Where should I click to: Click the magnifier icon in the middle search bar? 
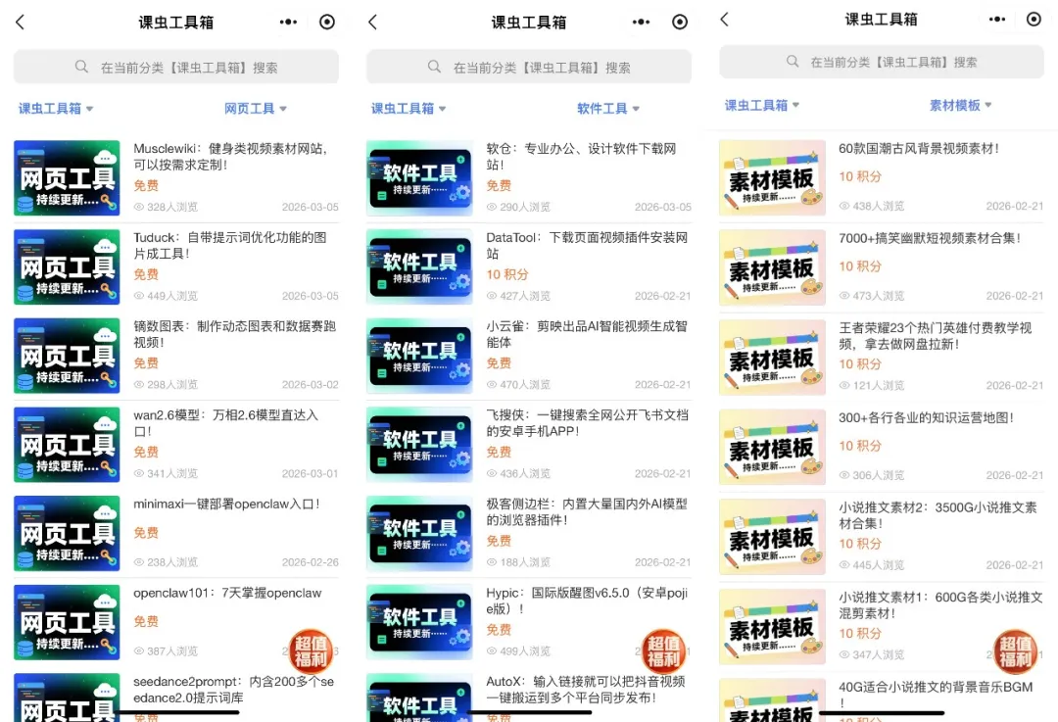(433, 66)
